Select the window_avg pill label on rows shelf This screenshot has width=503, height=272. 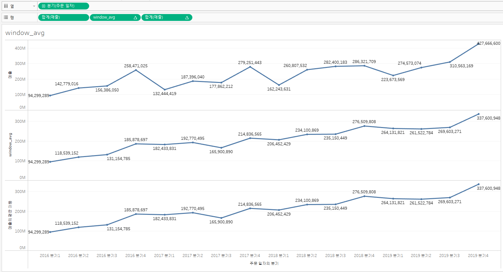click(104, 17)
